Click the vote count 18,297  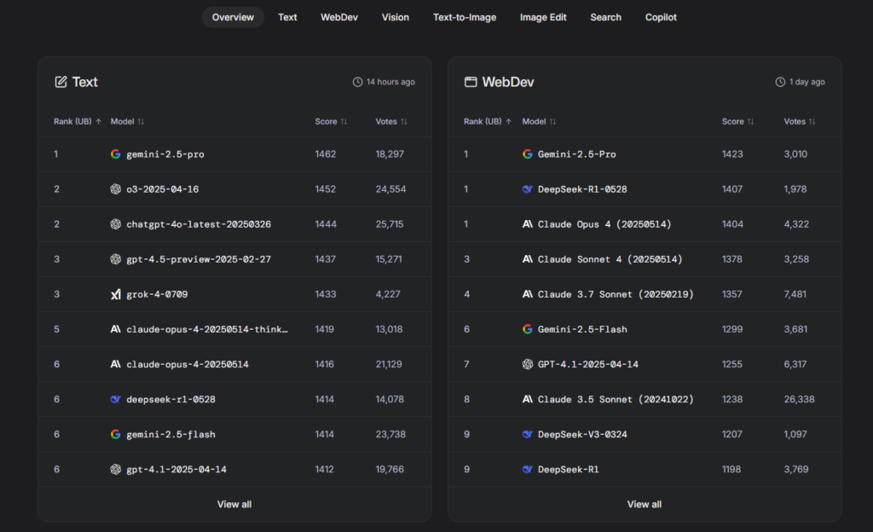[390, 154]
